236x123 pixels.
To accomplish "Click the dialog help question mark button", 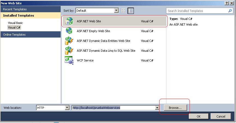I will pyautogui.click(x=227, y=3).
